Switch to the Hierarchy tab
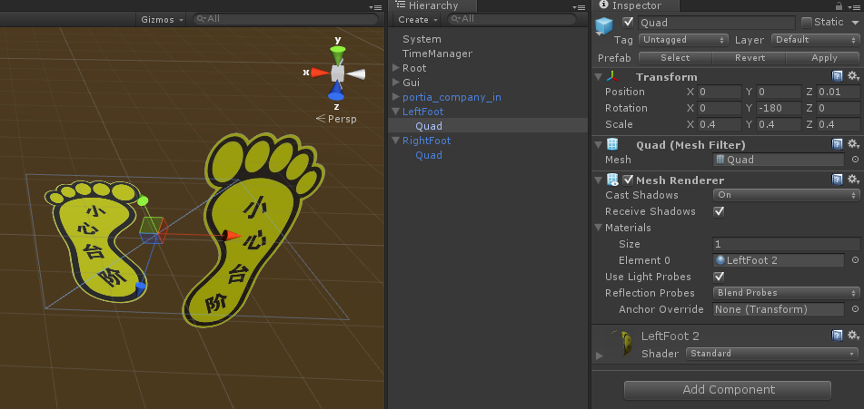This screenshot has width=864, height=409. coord(432,6)
